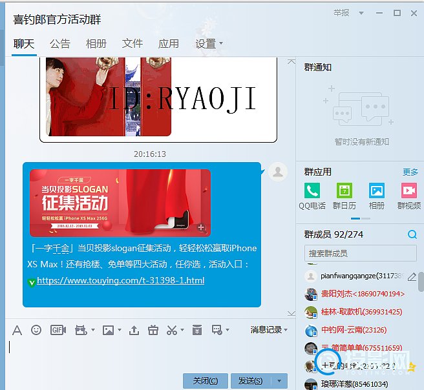Click the chat scroll up arrow
Image resolution: width=424 pixels, height=390 pixels.
tap(291, 62)
